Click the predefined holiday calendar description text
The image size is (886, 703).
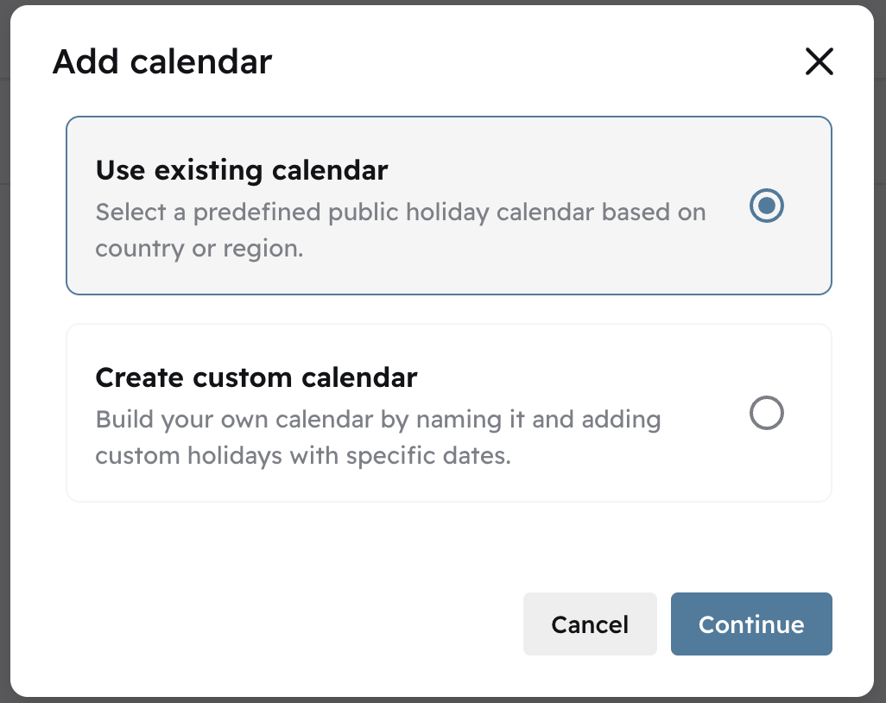pos(400,230)
